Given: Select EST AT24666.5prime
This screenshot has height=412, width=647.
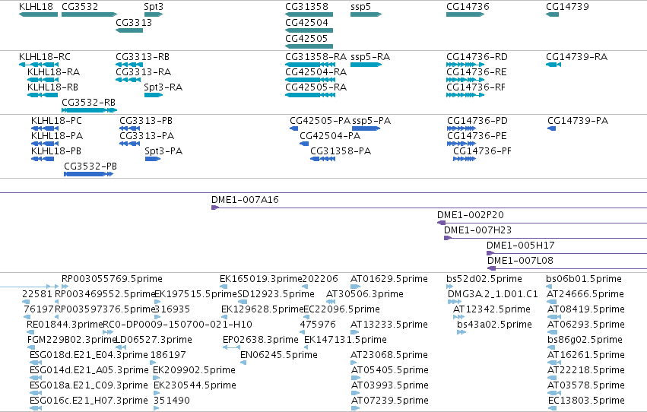Looking at the screenshot, I should coord(552,302).
